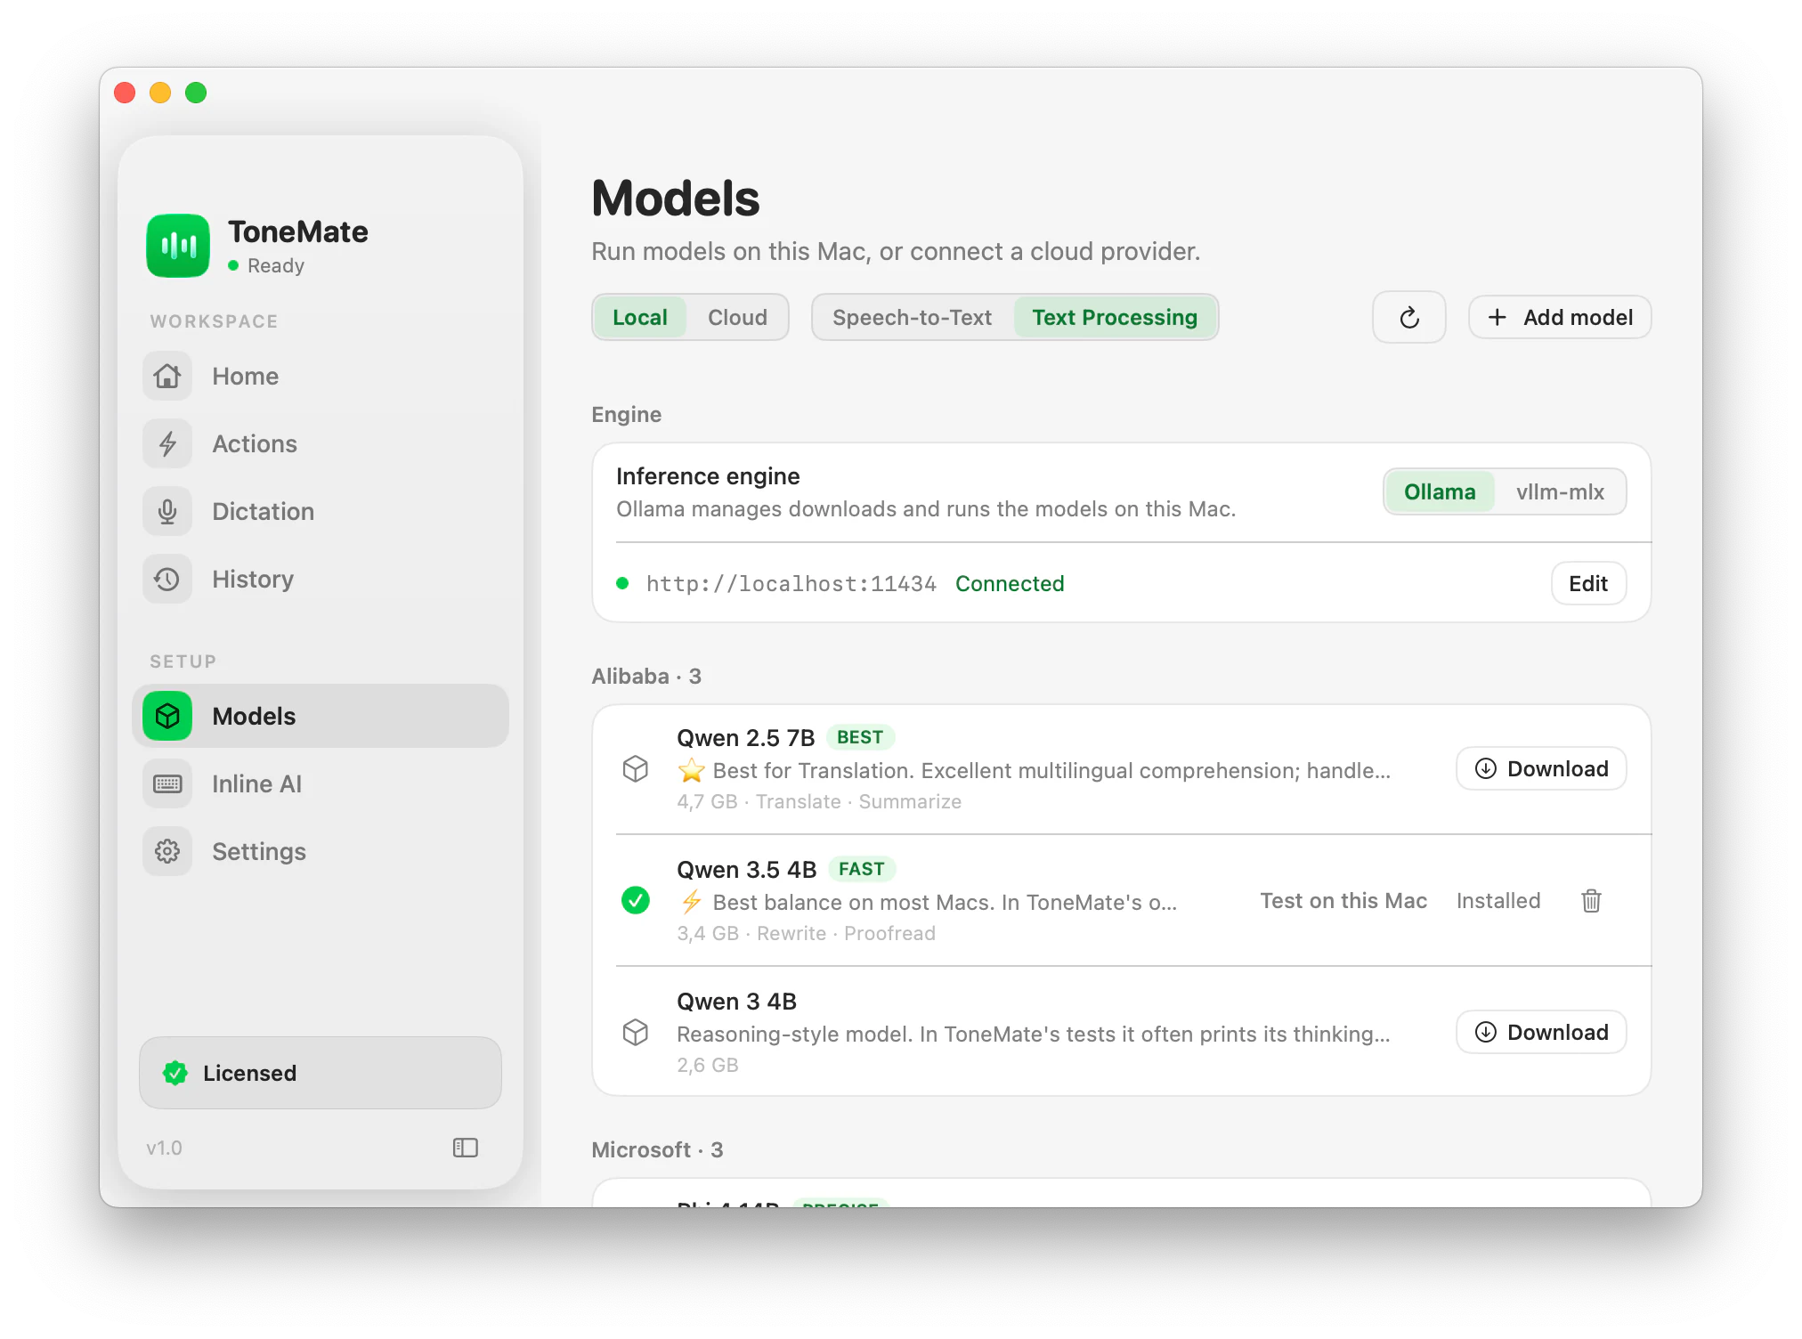Click the green checkmark for Qwen 3.5 4B

(636, 900)
